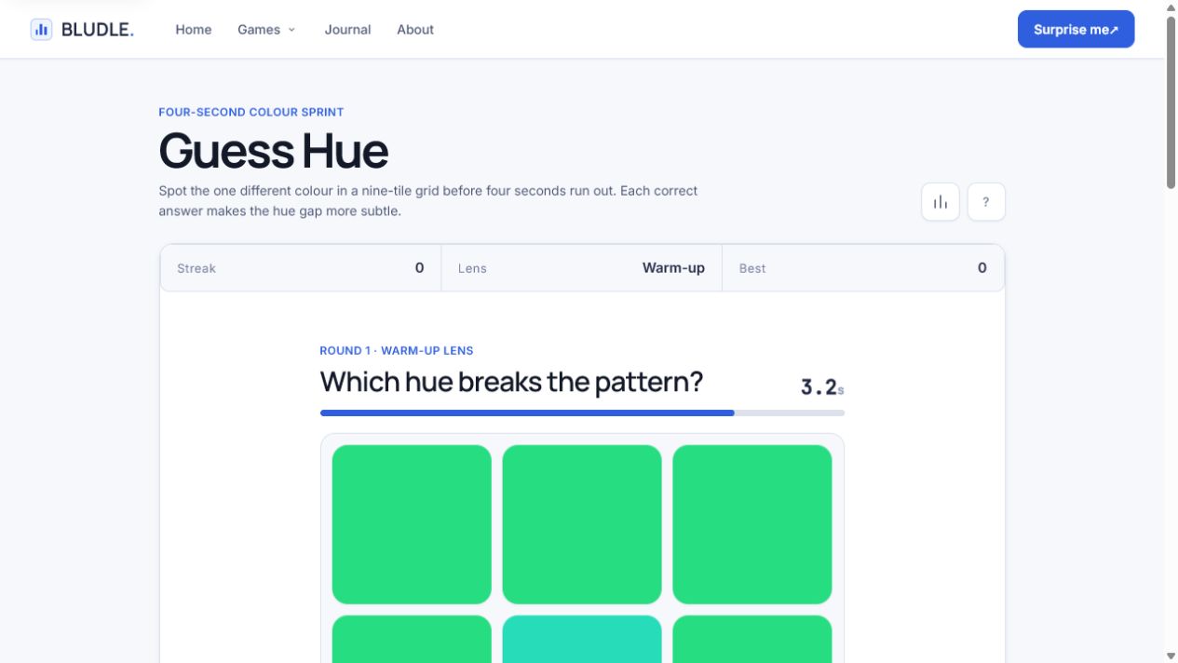Select the second-row right green tile
1178x663 pixels.
(752, 640)
